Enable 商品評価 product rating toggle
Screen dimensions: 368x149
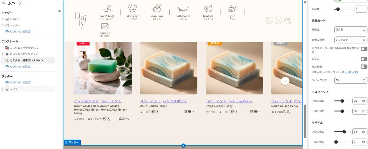tap(364, 67)
